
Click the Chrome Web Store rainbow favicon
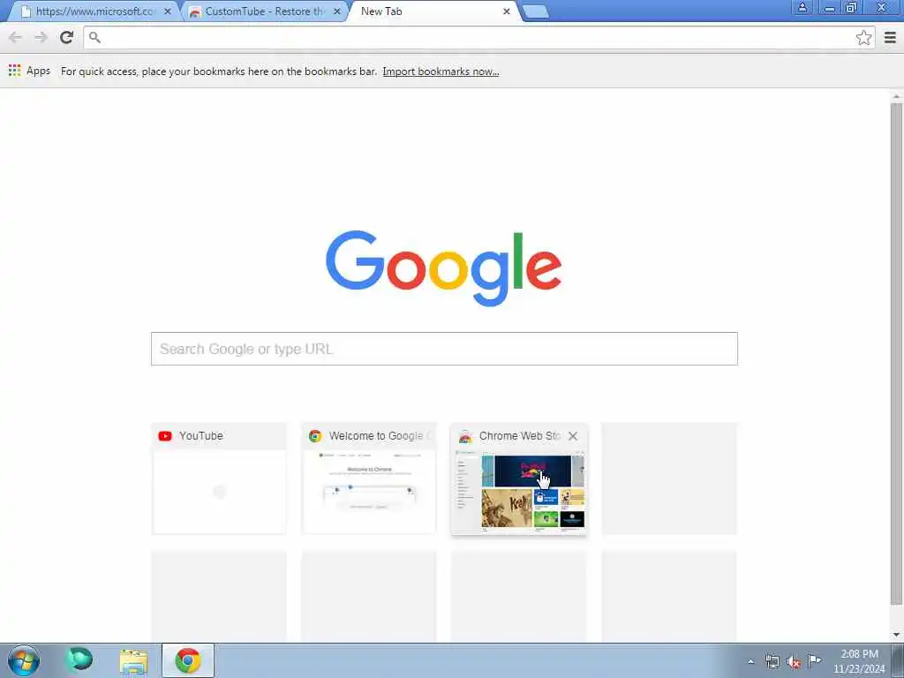(465, 436)
